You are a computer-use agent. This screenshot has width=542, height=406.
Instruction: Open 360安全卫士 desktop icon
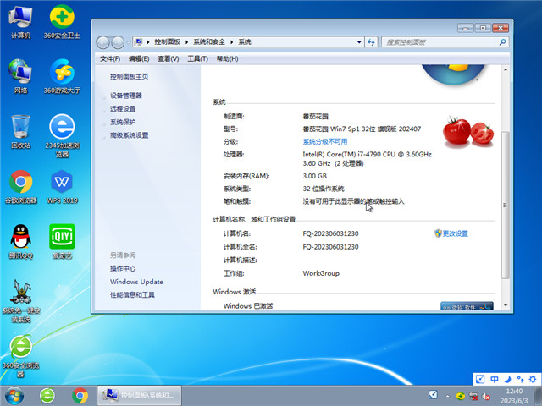pyautogui.click(x=62, y=22)
